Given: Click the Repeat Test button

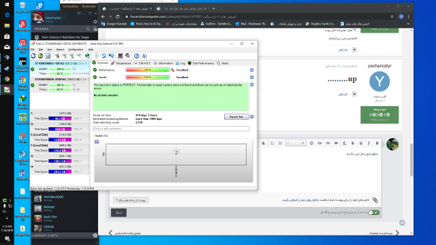Looking at the screenshot, I should tap(236, 116).
